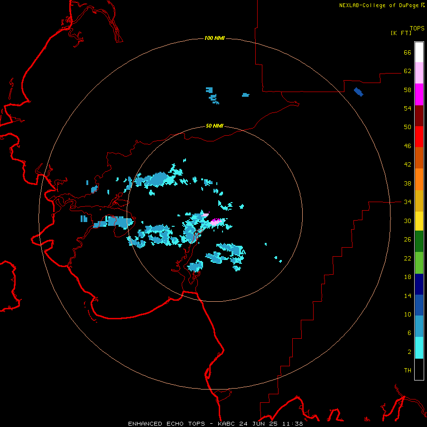Click the white swatch in the tops legend
The width and height of the screenshot is (427, 427).
click(419, 52)
